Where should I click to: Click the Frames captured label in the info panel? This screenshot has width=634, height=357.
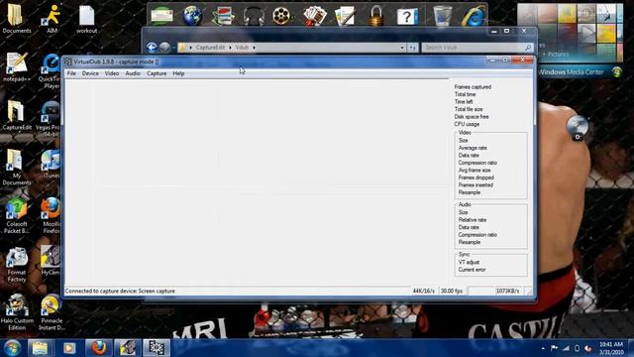pyautogui.click(x=473, y=86)
